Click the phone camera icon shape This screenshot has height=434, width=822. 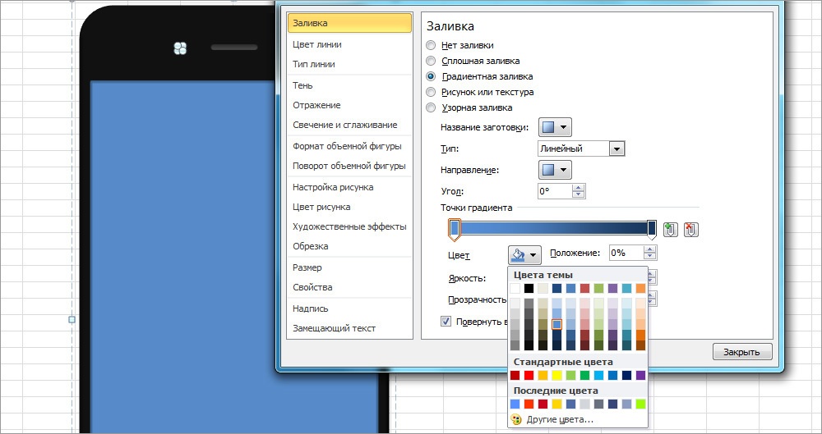pyautogui.click(x=180, y=48)
